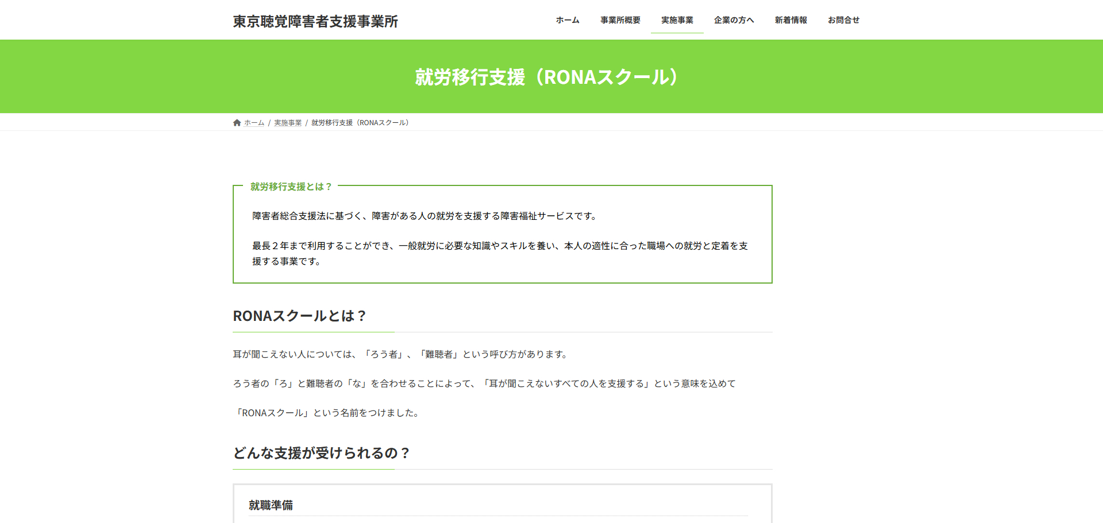Click sentence 「RONAスクール」という名前をつけました。

pyautogui.click(x=327, y=413)
